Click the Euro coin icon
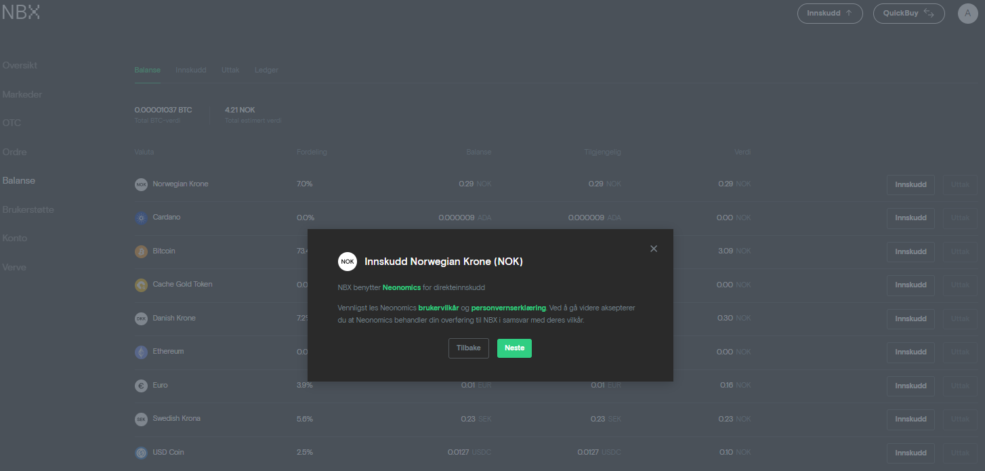 coord(141,386)
